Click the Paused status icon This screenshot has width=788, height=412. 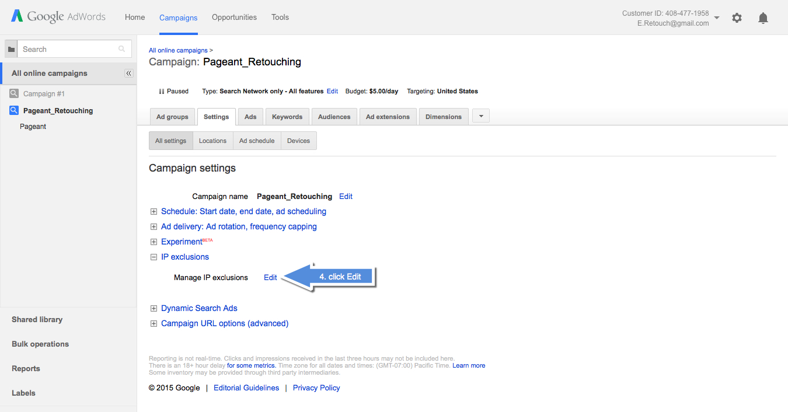point(161,91)
